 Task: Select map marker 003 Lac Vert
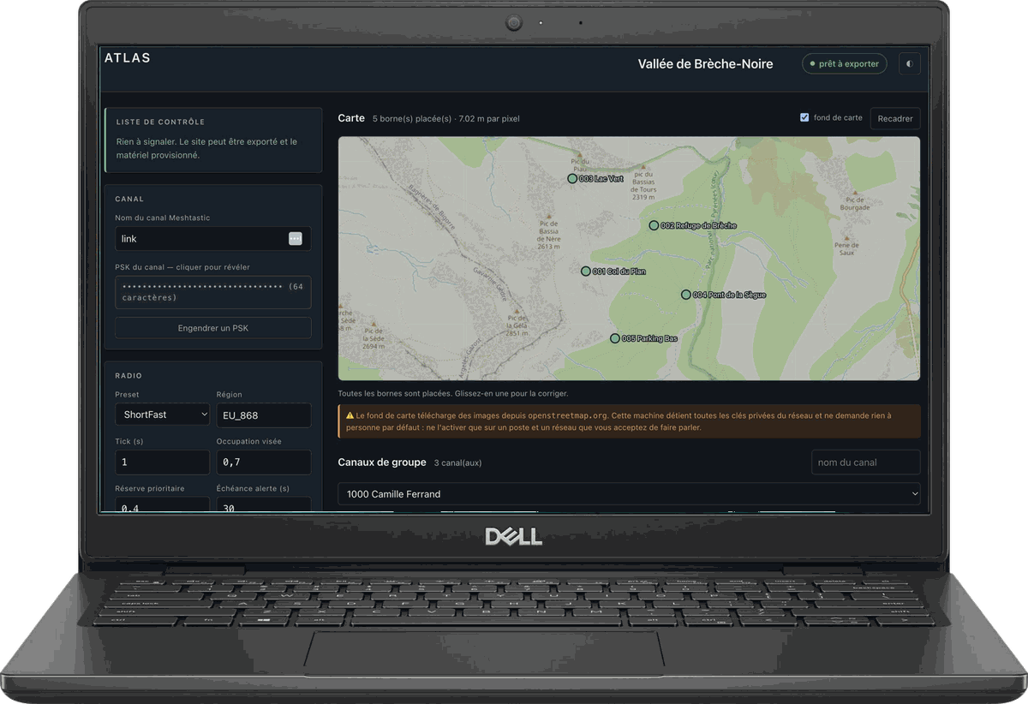click(x=572, y=179)
